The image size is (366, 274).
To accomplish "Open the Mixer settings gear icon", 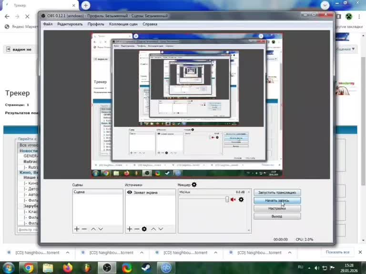I will [x=194, y=185].
